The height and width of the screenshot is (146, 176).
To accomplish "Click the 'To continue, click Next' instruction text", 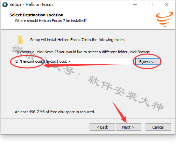I will pyautogui.click(x=83, y=52).
